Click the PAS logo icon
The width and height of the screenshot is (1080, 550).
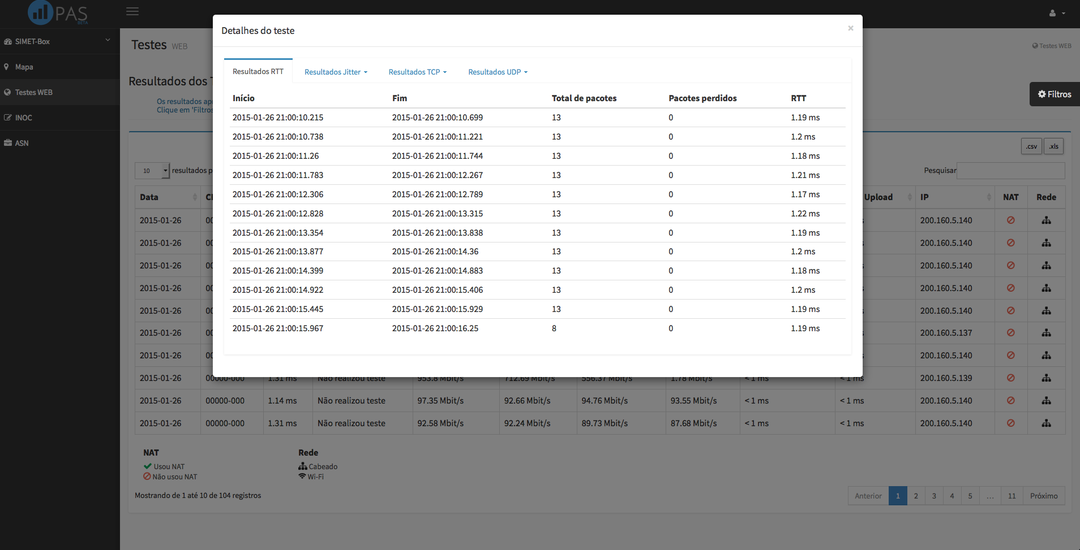40,12
